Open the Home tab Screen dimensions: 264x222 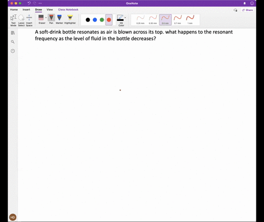tap(14, 9)
